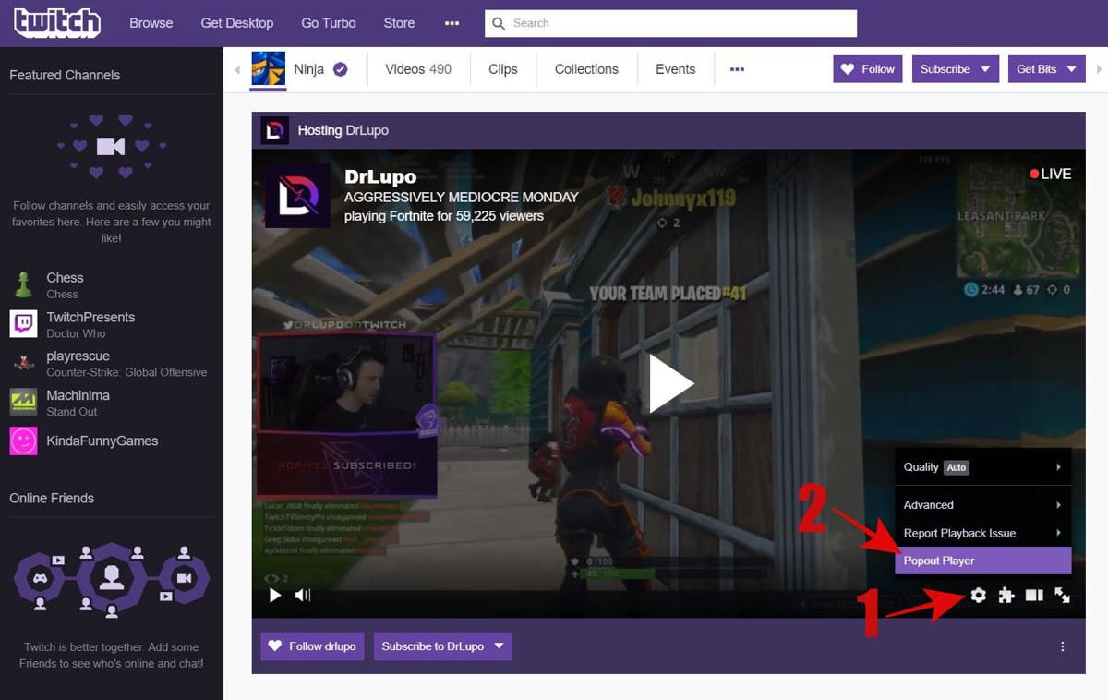This screenshot has height=700, width=1108.
Task: Click the Follow button for Ninja
Action: click(x=869, y=69)
